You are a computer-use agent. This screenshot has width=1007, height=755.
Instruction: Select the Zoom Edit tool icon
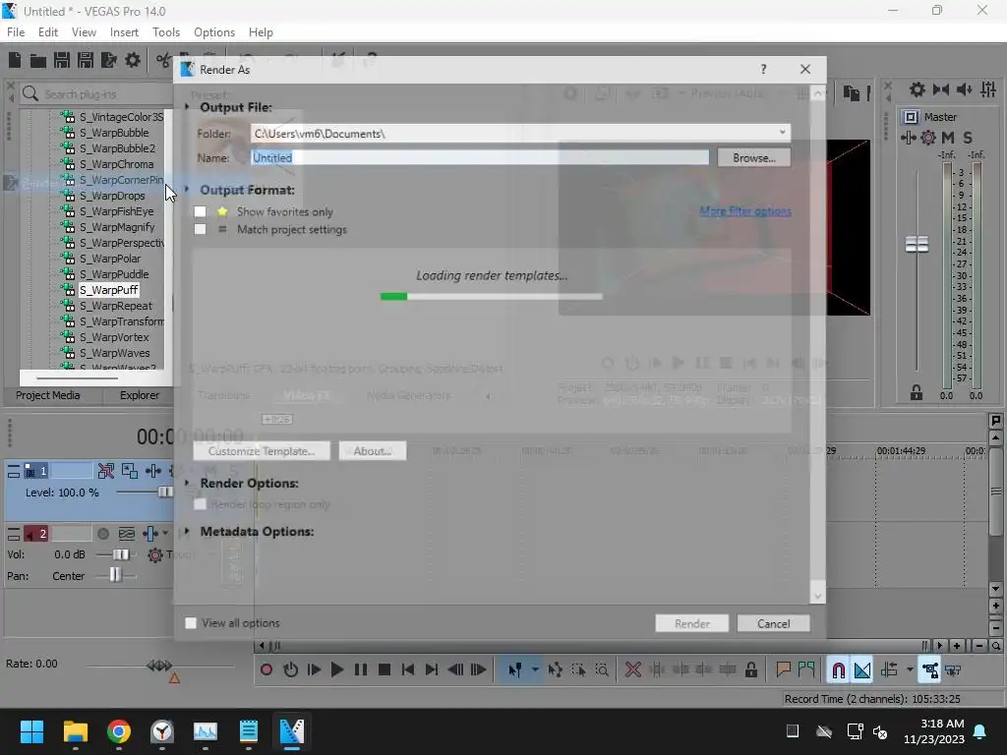pos(602,670)
